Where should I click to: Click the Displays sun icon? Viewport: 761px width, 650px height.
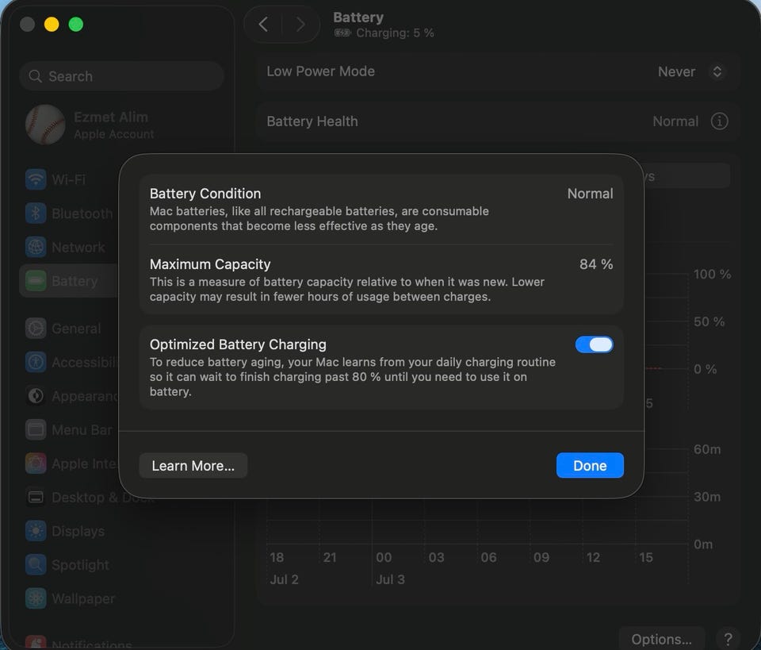(x=36, y=530)
